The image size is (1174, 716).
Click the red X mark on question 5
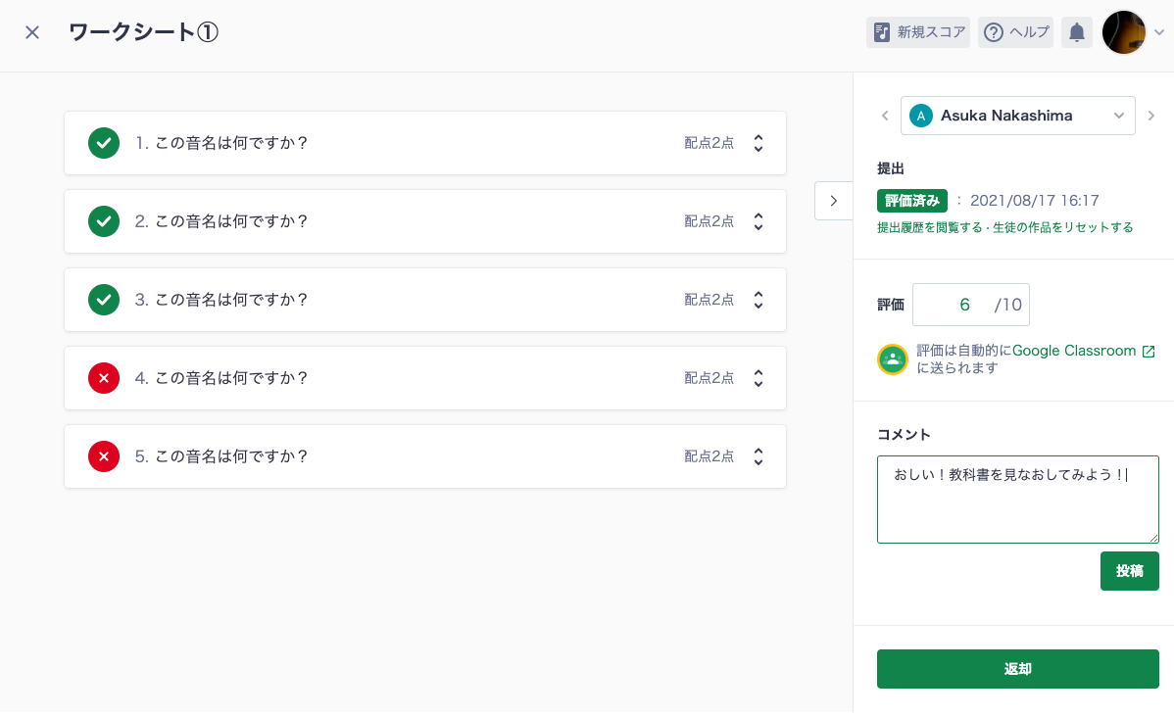click(104, 456)
